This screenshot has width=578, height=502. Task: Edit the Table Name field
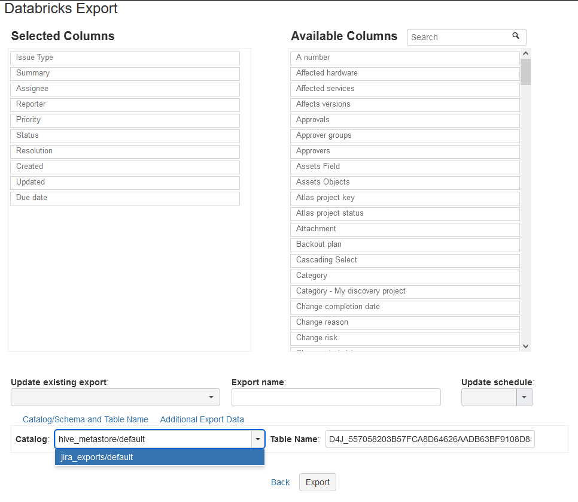coord(430,439)
